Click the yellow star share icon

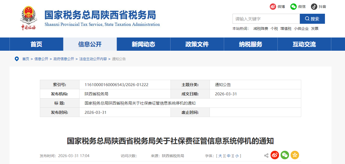pos(294,155)
